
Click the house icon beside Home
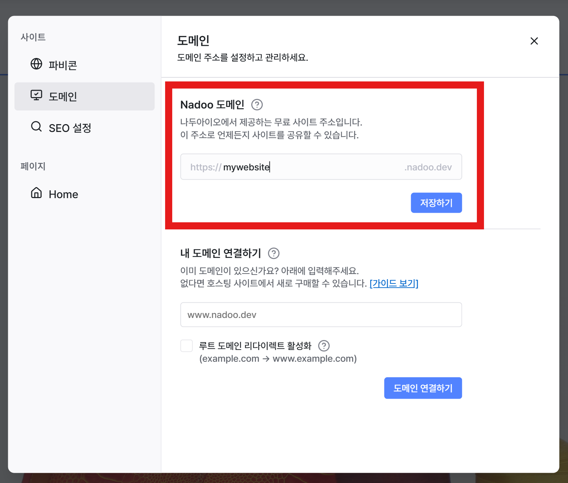[x=36, y=193]
